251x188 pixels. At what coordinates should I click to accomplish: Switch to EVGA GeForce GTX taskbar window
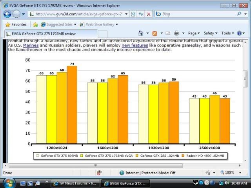(125, 184)
